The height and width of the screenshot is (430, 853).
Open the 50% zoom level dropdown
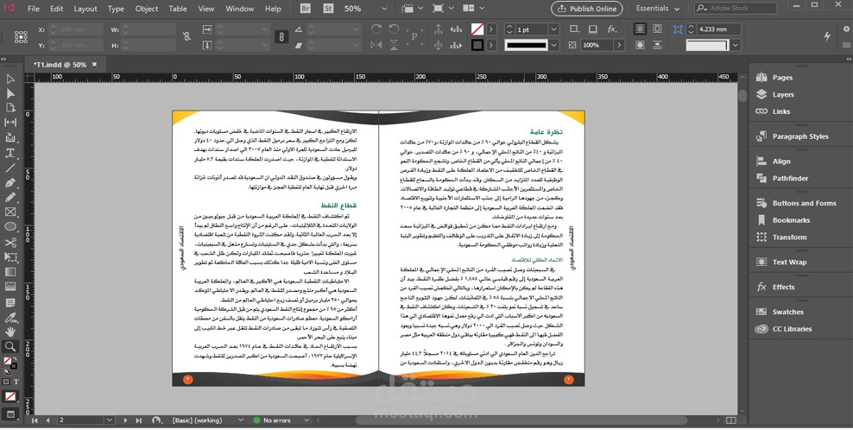pos(384,9)
